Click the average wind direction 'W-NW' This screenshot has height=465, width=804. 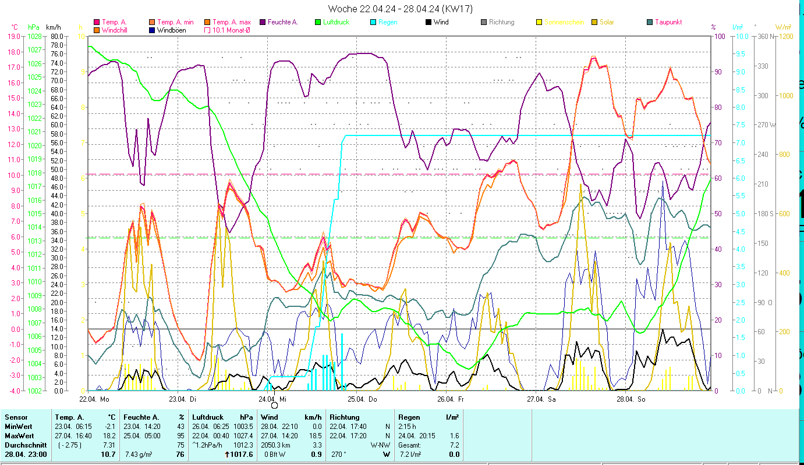(x=381, y=445)
